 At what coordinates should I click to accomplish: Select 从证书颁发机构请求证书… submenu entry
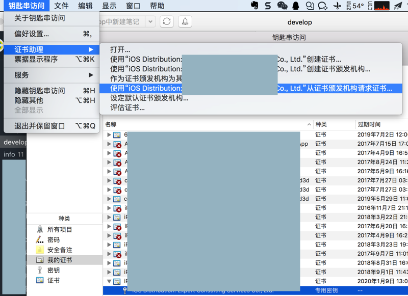point(251,88)
